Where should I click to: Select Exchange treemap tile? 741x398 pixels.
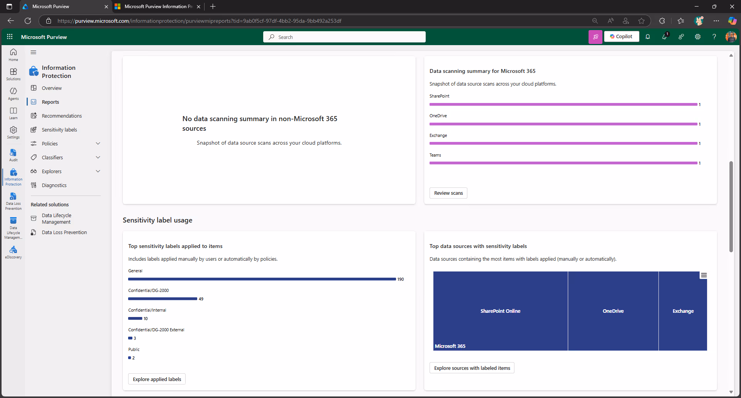683,311
